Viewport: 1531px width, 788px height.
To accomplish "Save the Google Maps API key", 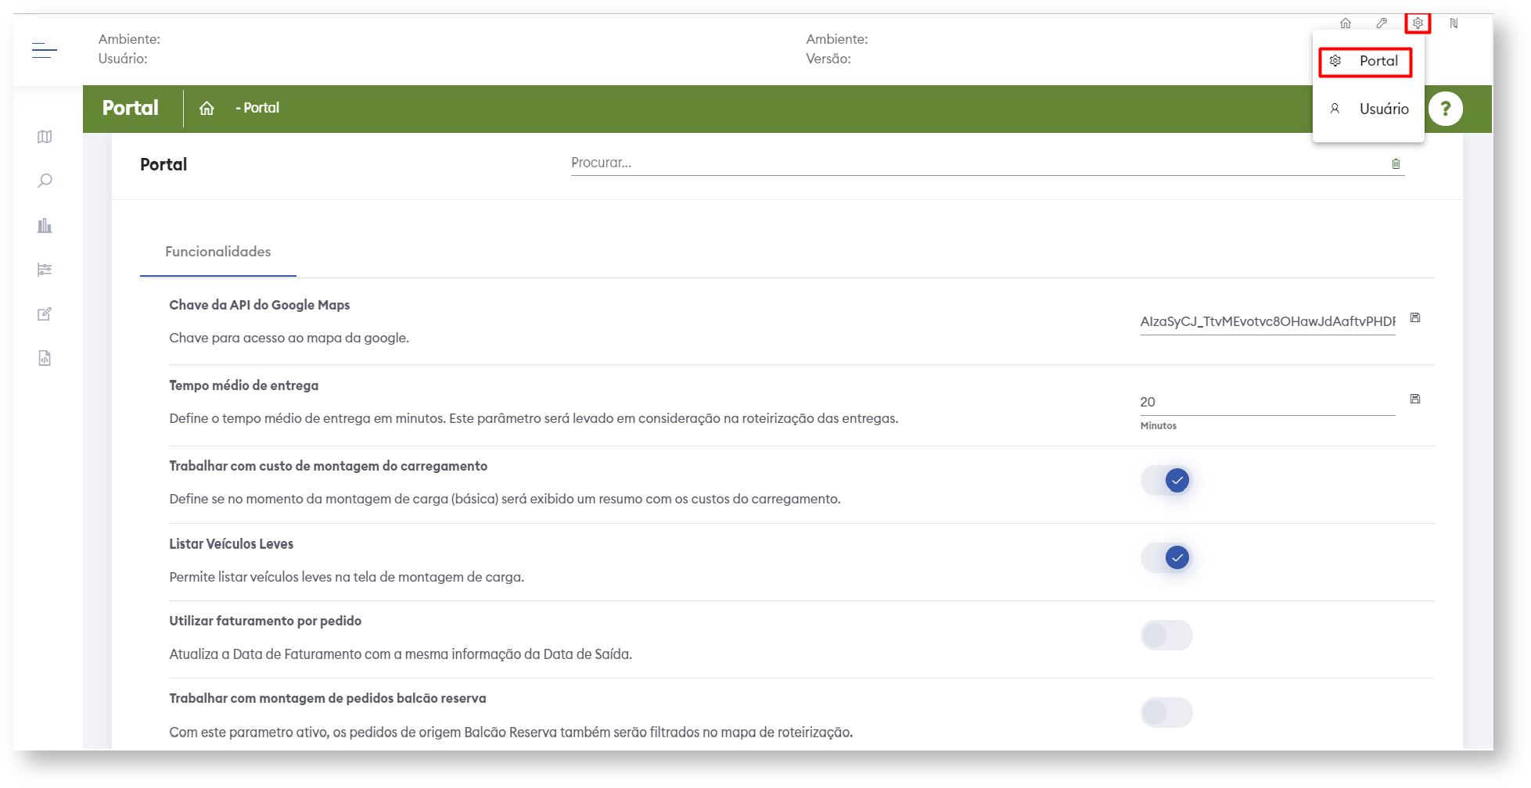I will 1415,317.
